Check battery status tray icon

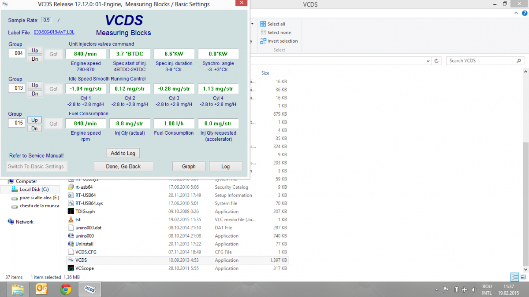coord(456,290)
